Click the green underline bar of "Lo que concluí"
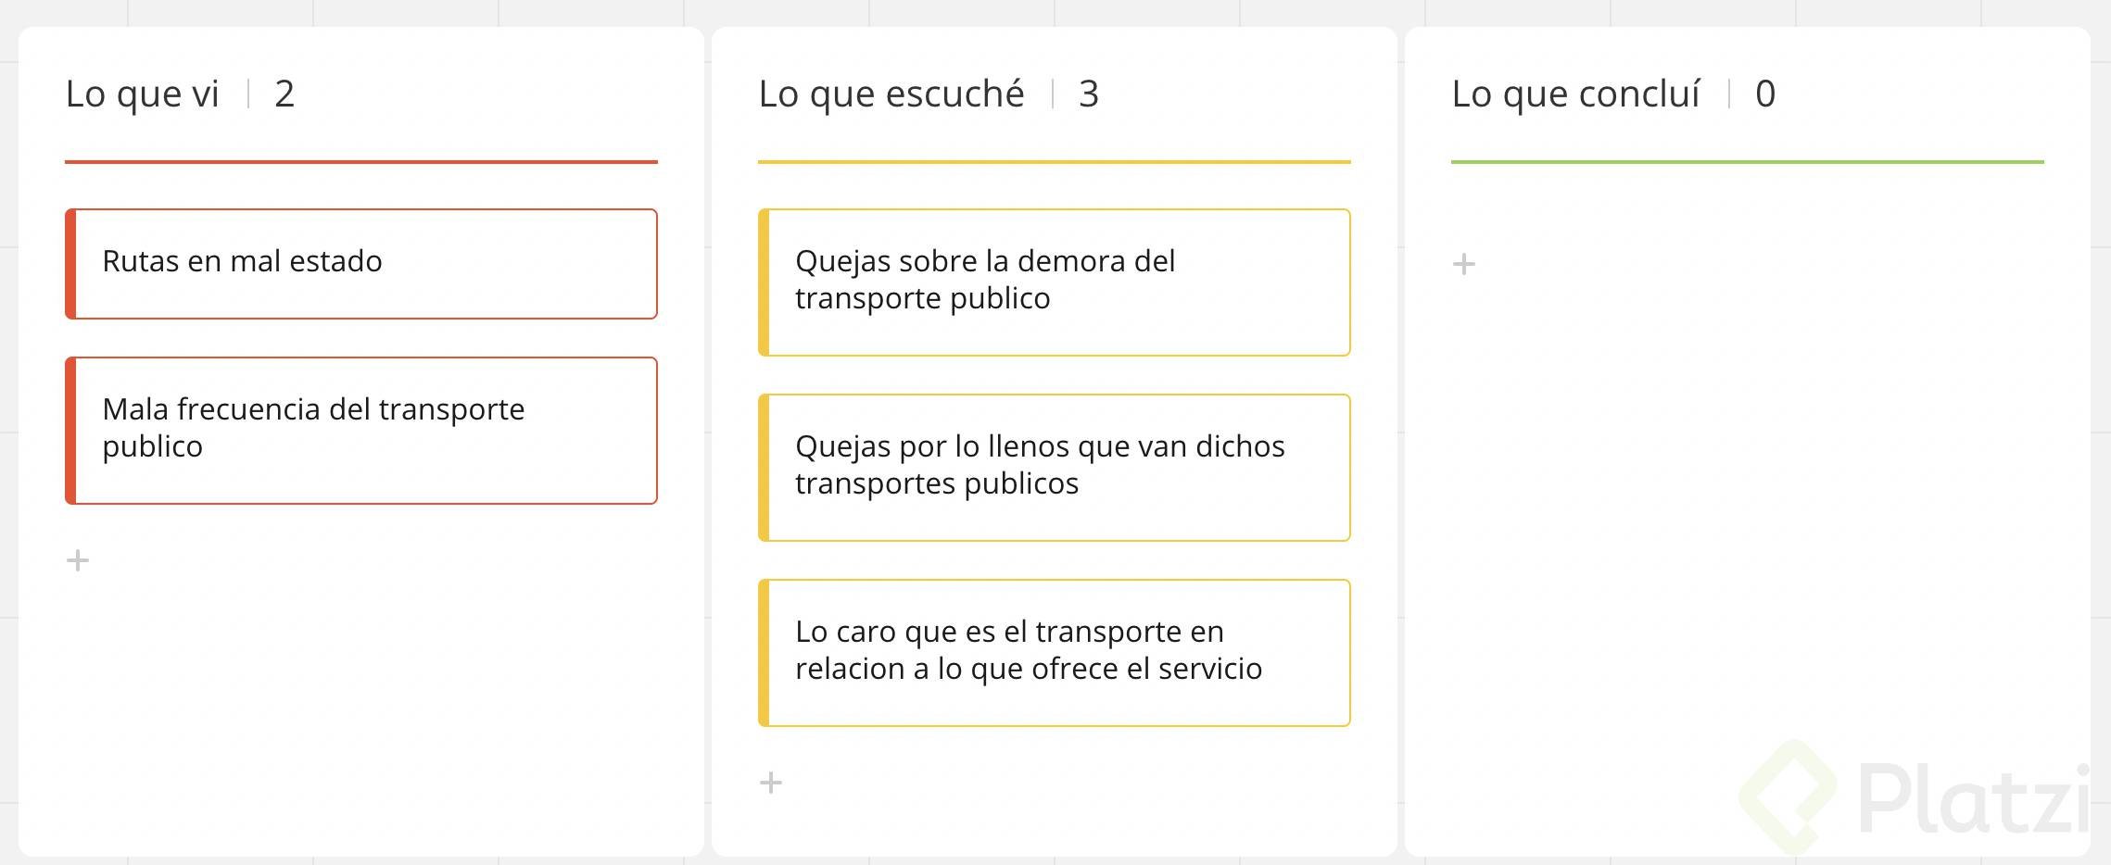2111x865 pixels. point(1747,162)
